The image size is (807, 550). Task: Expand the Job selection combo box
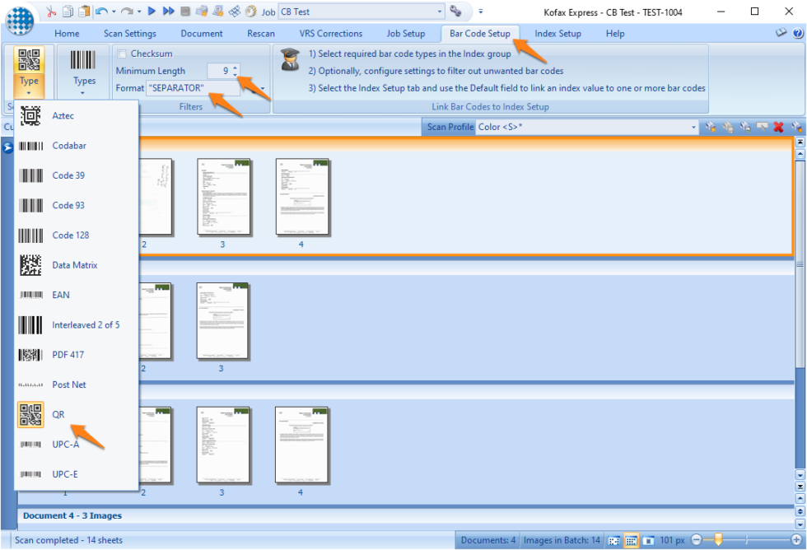[438, 12]
